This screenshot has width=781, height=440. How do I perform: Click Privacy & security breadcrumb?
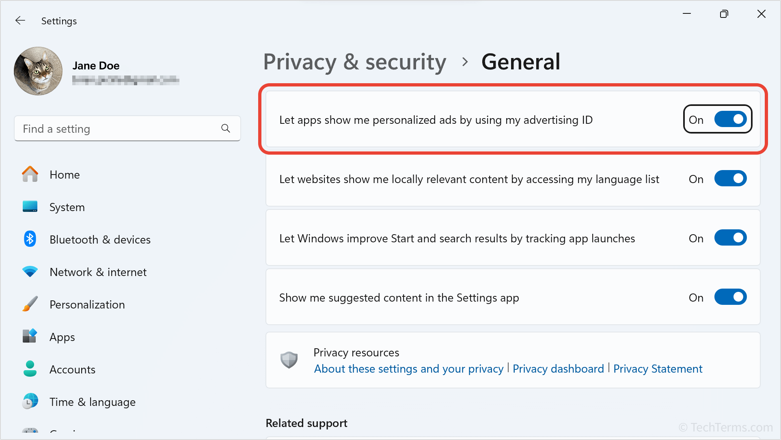[x=355, y=62]
